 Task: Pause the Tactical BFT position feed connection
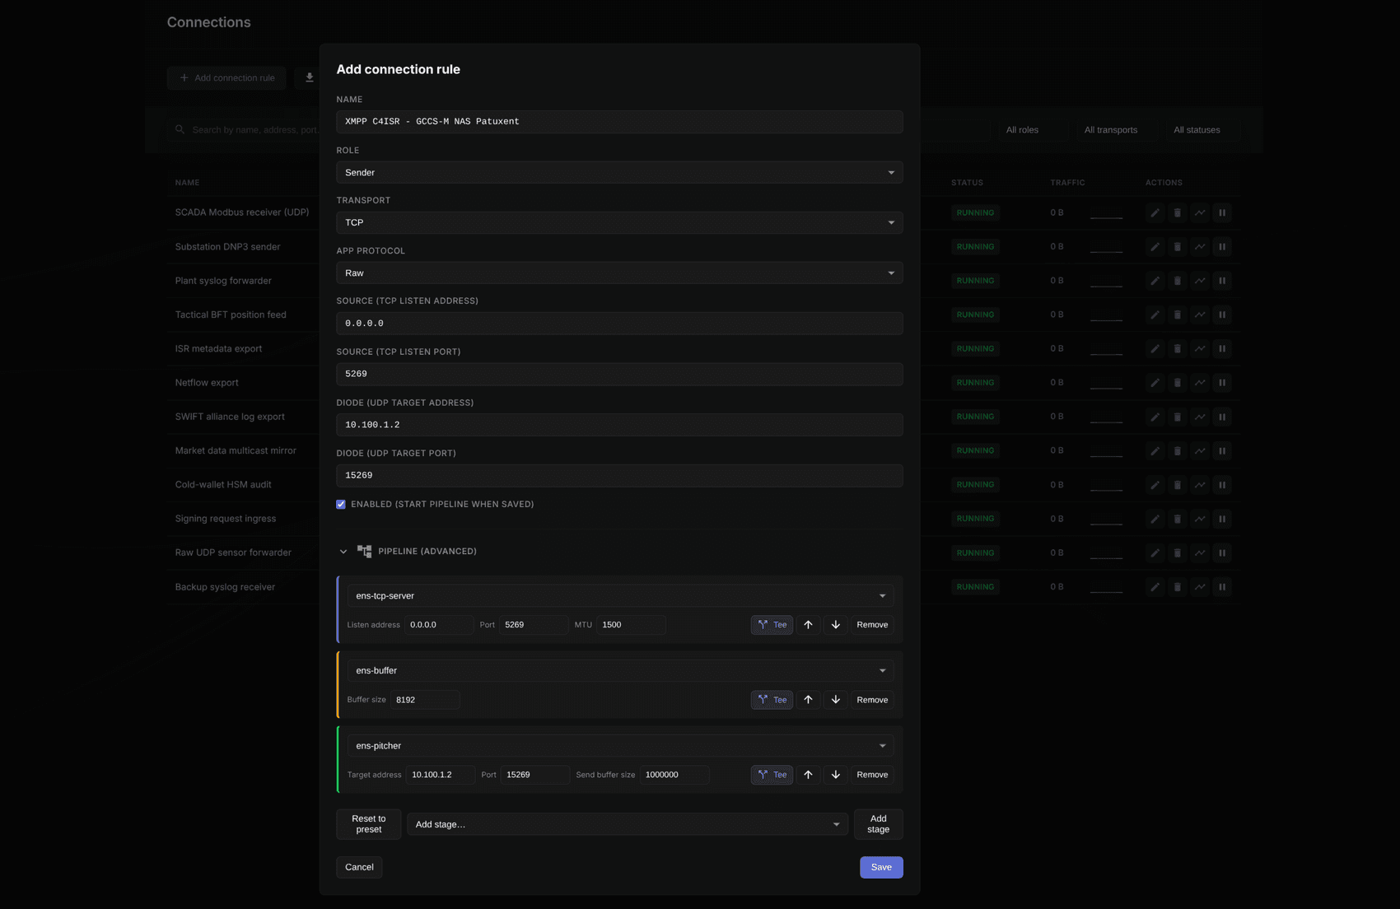pyautogui.click(x=1222, y=315)
